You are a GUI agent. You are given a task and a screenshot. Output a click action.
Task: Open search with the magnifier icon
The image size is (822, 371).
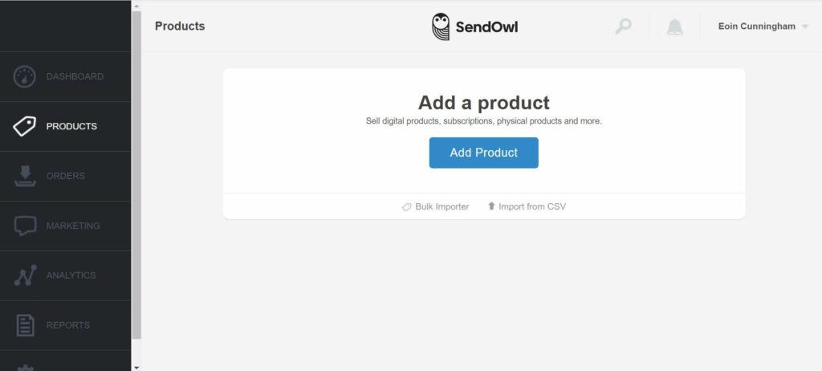point(623,26)
